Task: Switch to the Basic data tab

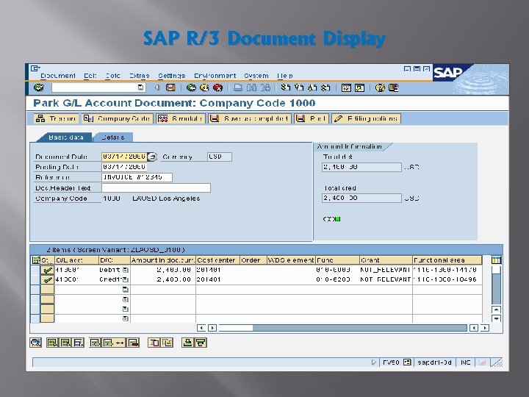Action: (66, 137)
